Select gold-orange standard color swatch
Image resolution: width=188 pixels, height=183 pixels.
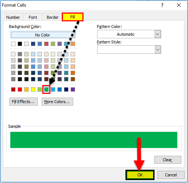coord(26,89)
